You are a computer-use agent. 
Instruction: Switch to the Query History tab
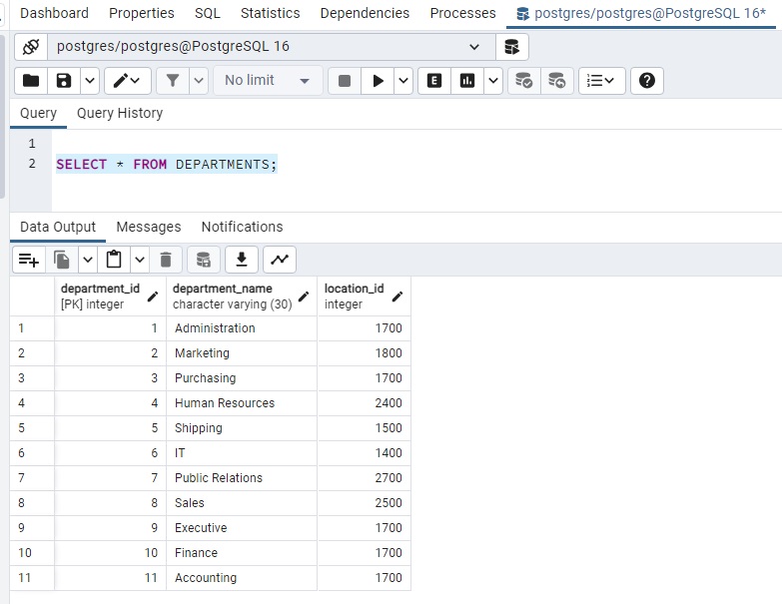(120, 113)
